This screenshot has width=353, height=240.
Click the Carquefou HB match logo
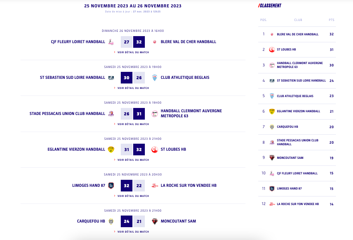point(111,221)
